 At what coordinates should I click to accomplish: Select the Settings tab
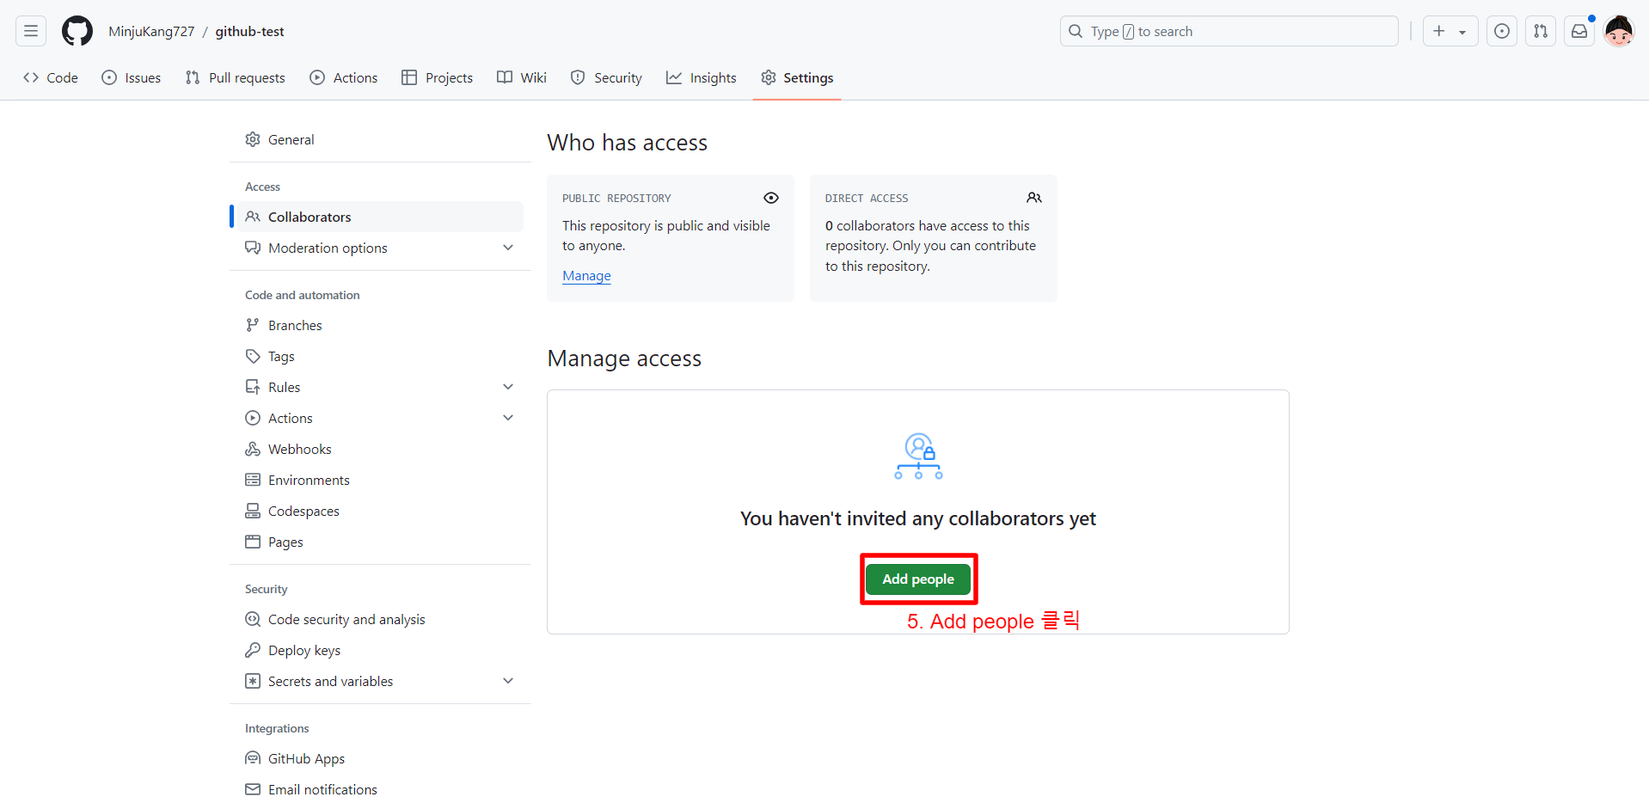coord(797,77)
